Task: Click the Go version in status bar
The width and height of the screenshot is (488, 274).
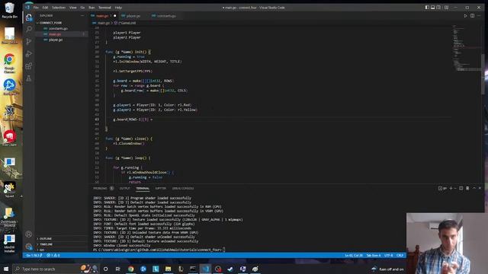Action: (x=34, y=256)
